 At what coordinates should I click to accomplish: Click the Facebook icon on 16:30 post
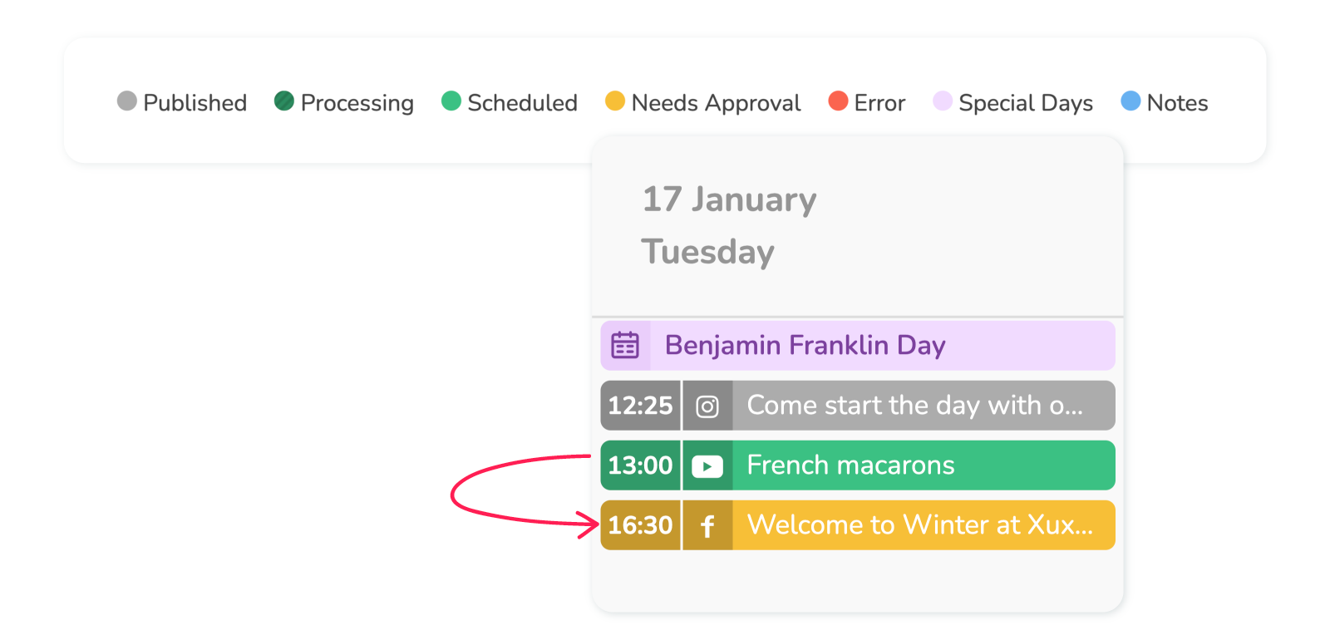pyautogui.click(x=707, y=526)
